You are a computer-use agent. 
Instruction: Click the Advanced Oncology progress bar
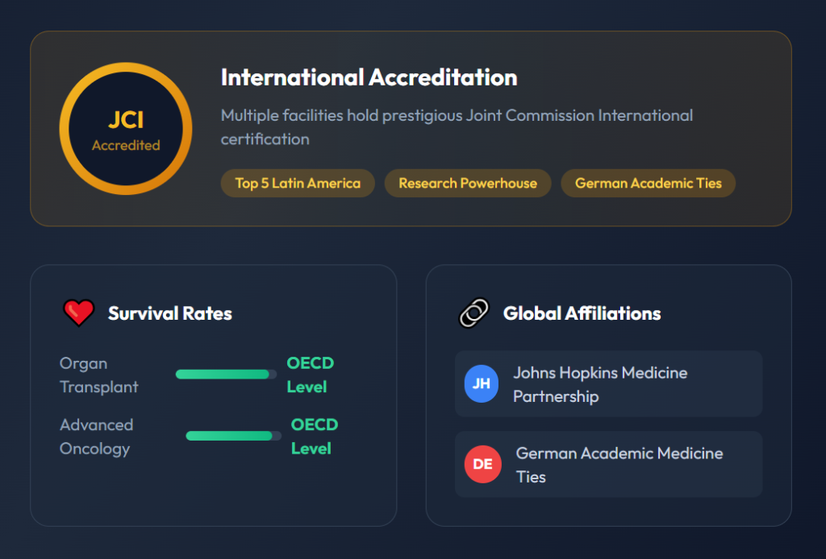click(233, 436)
